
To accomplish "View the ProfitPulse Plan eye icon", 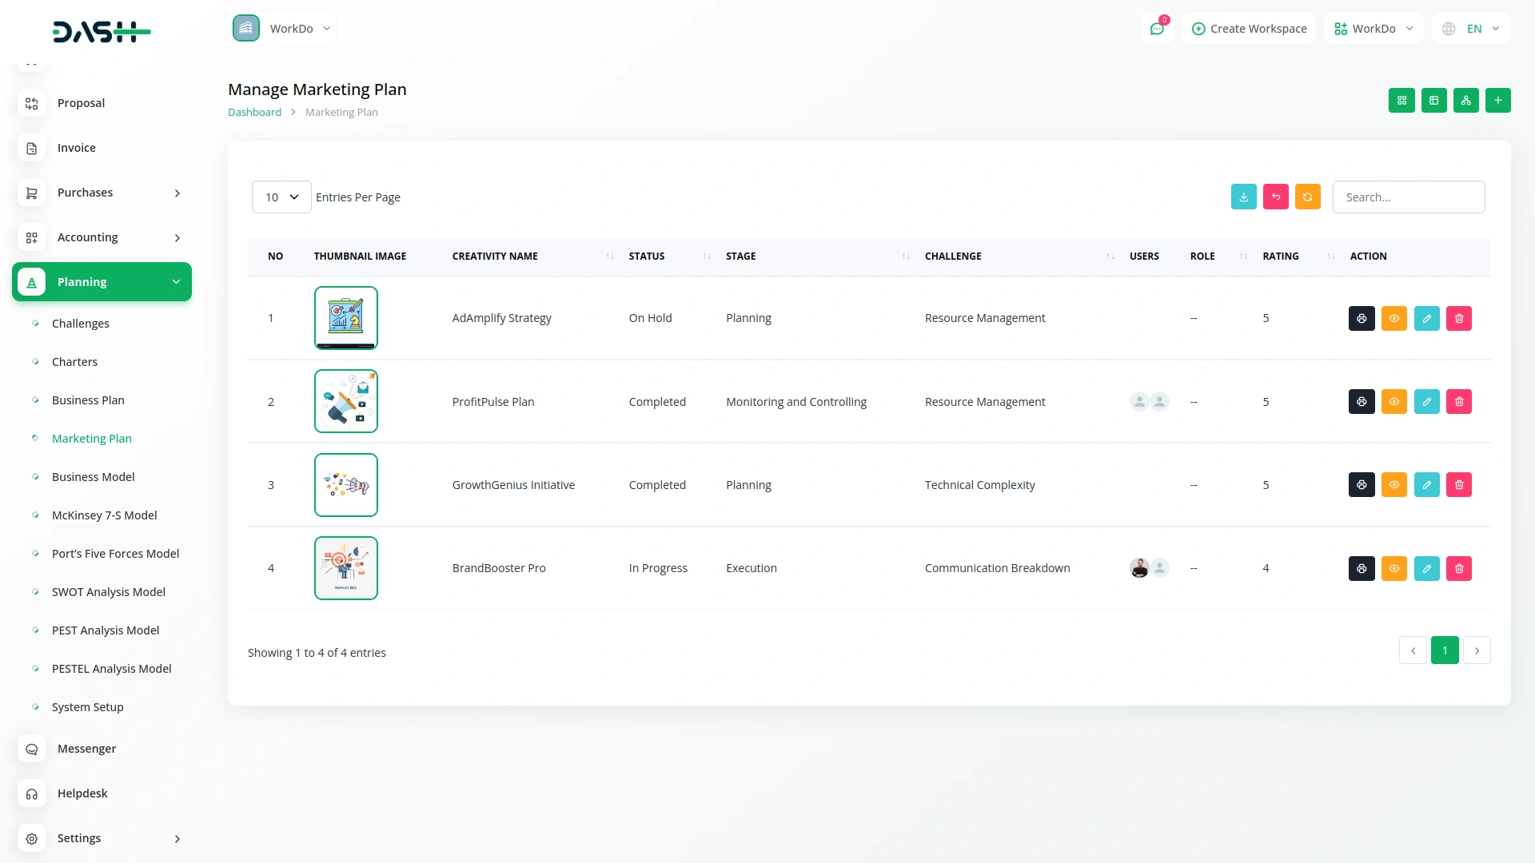I will (1394, 401).
